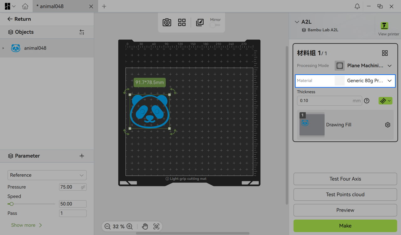The image size is (401, 235).
Task: Open the green measure thickness dropdown
Action: click(x=385, y=101)
